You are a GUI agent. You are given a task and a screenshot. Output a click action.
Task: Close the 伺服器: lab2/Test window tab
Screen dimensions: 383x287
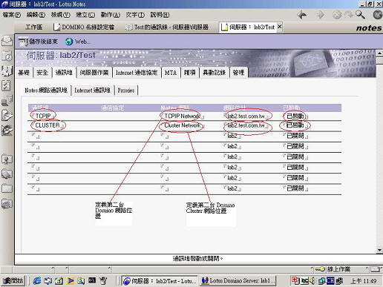click(x=279, y=27)
